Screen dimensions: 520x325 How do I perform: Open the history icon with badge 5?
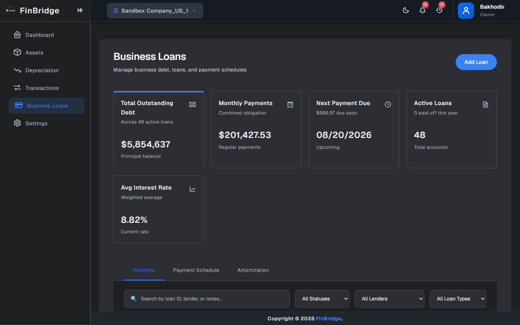pyautogui.click(x=439, y=10)
